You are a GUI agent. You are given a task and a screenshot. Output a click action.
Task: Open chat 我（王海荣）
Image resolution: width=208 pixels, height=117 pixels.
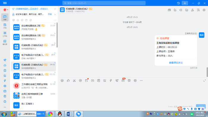pos(33,105)
